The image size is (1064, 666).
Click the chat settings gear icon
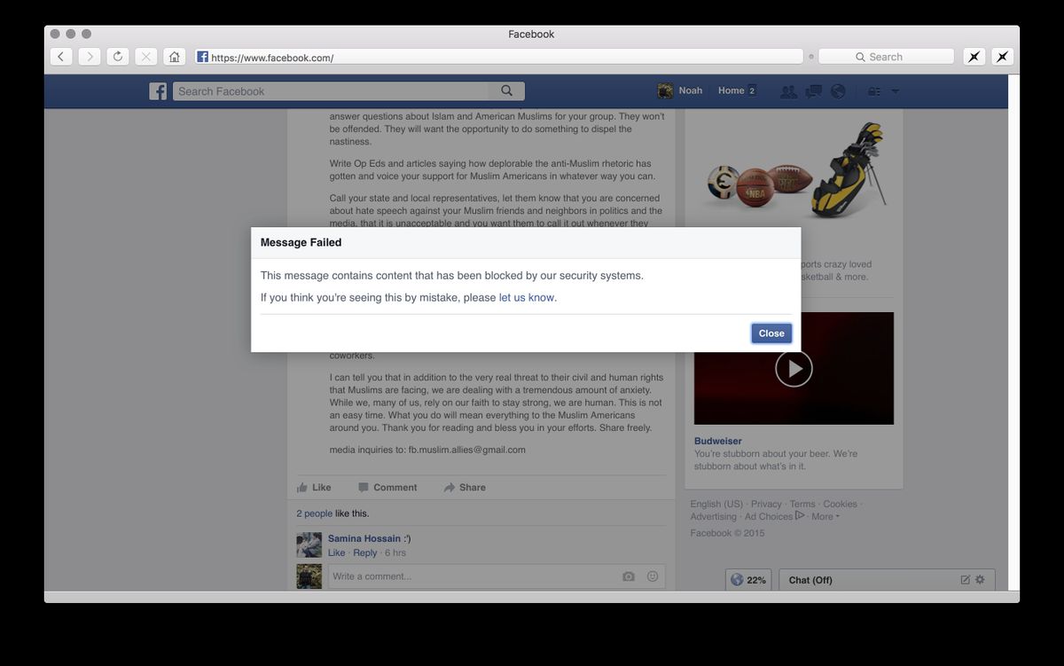click(980, 580)
